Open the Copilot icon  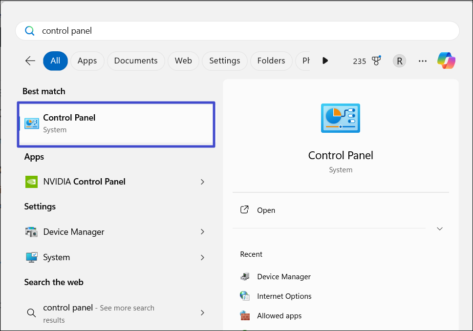click(446, 61)
